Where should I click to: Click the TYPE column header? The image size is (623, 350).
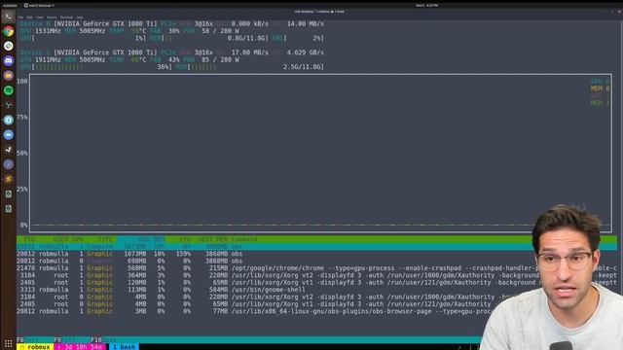click(105, 239)
